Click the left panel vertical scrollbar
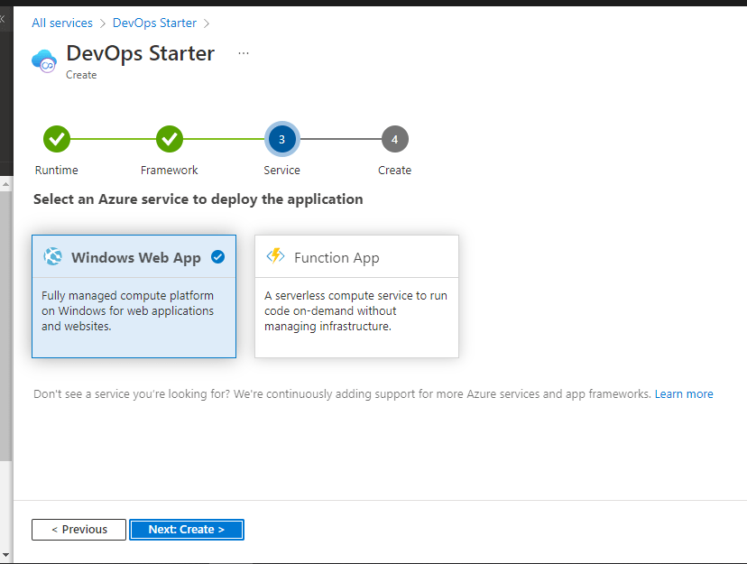The height and width of the screenshot is (564, 747). (x=5, y=361)
